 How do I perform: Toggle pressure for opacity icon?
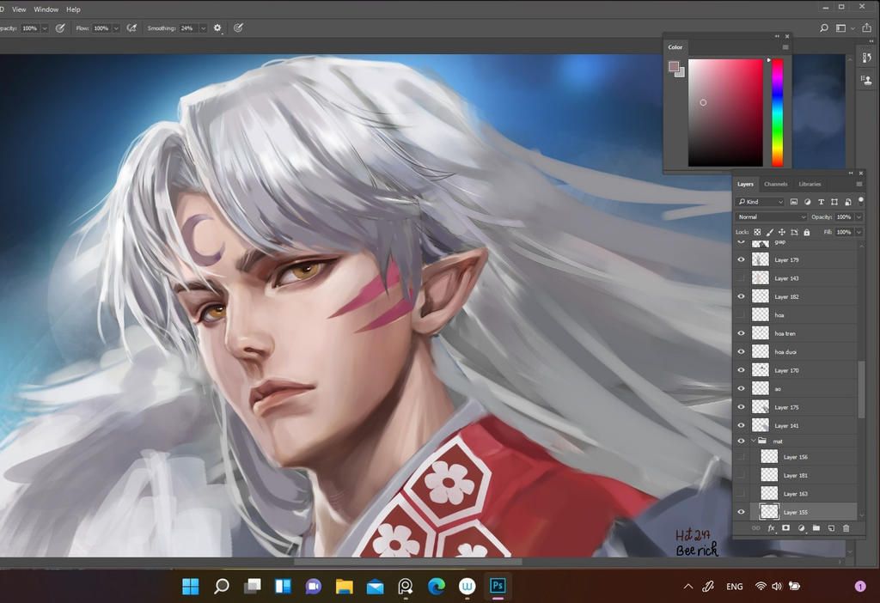[x=60, y=28]
